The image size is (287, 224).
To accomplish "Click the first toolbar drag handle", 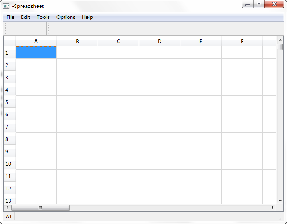I will (x=5, y=29).
